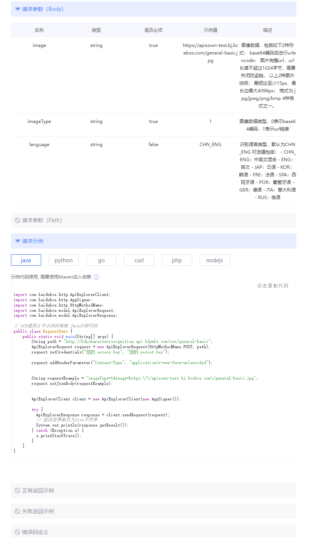Viewport: 311px width, 551px height.
Task: Click the 点击复制代码 copy button
Action: [x=273, y=286]
